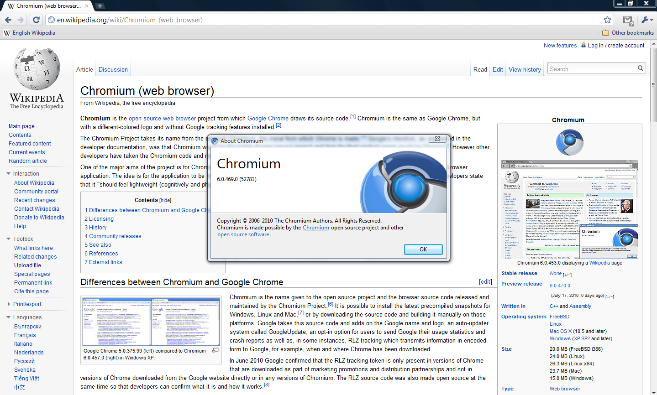The height and width of the screenshot is (395, 657).
Task: Open the FreeBSD operating system link
Action: [559, 317]
